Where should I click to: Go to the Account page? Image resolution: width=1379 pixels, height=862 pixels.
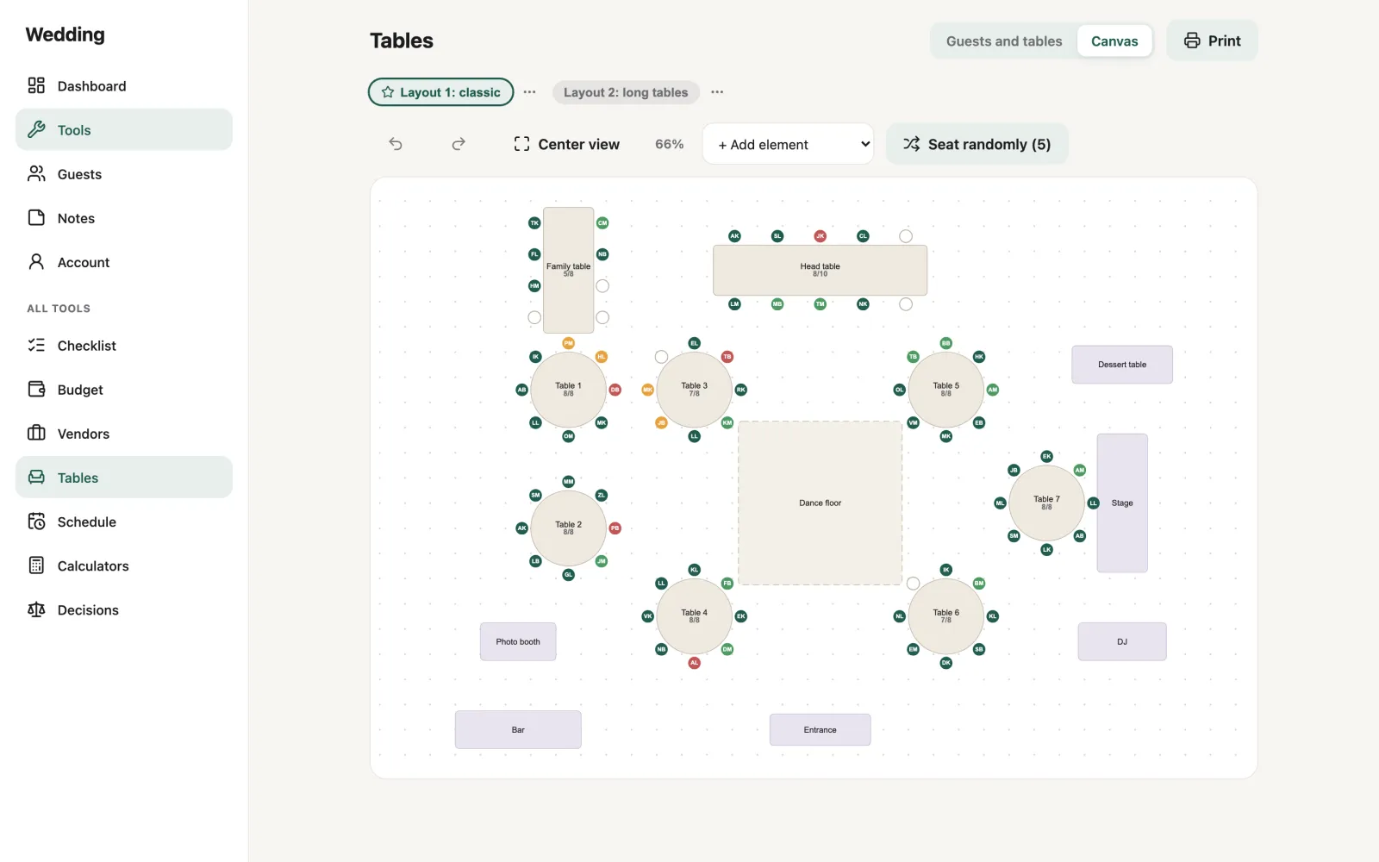[x=124, y=262]
